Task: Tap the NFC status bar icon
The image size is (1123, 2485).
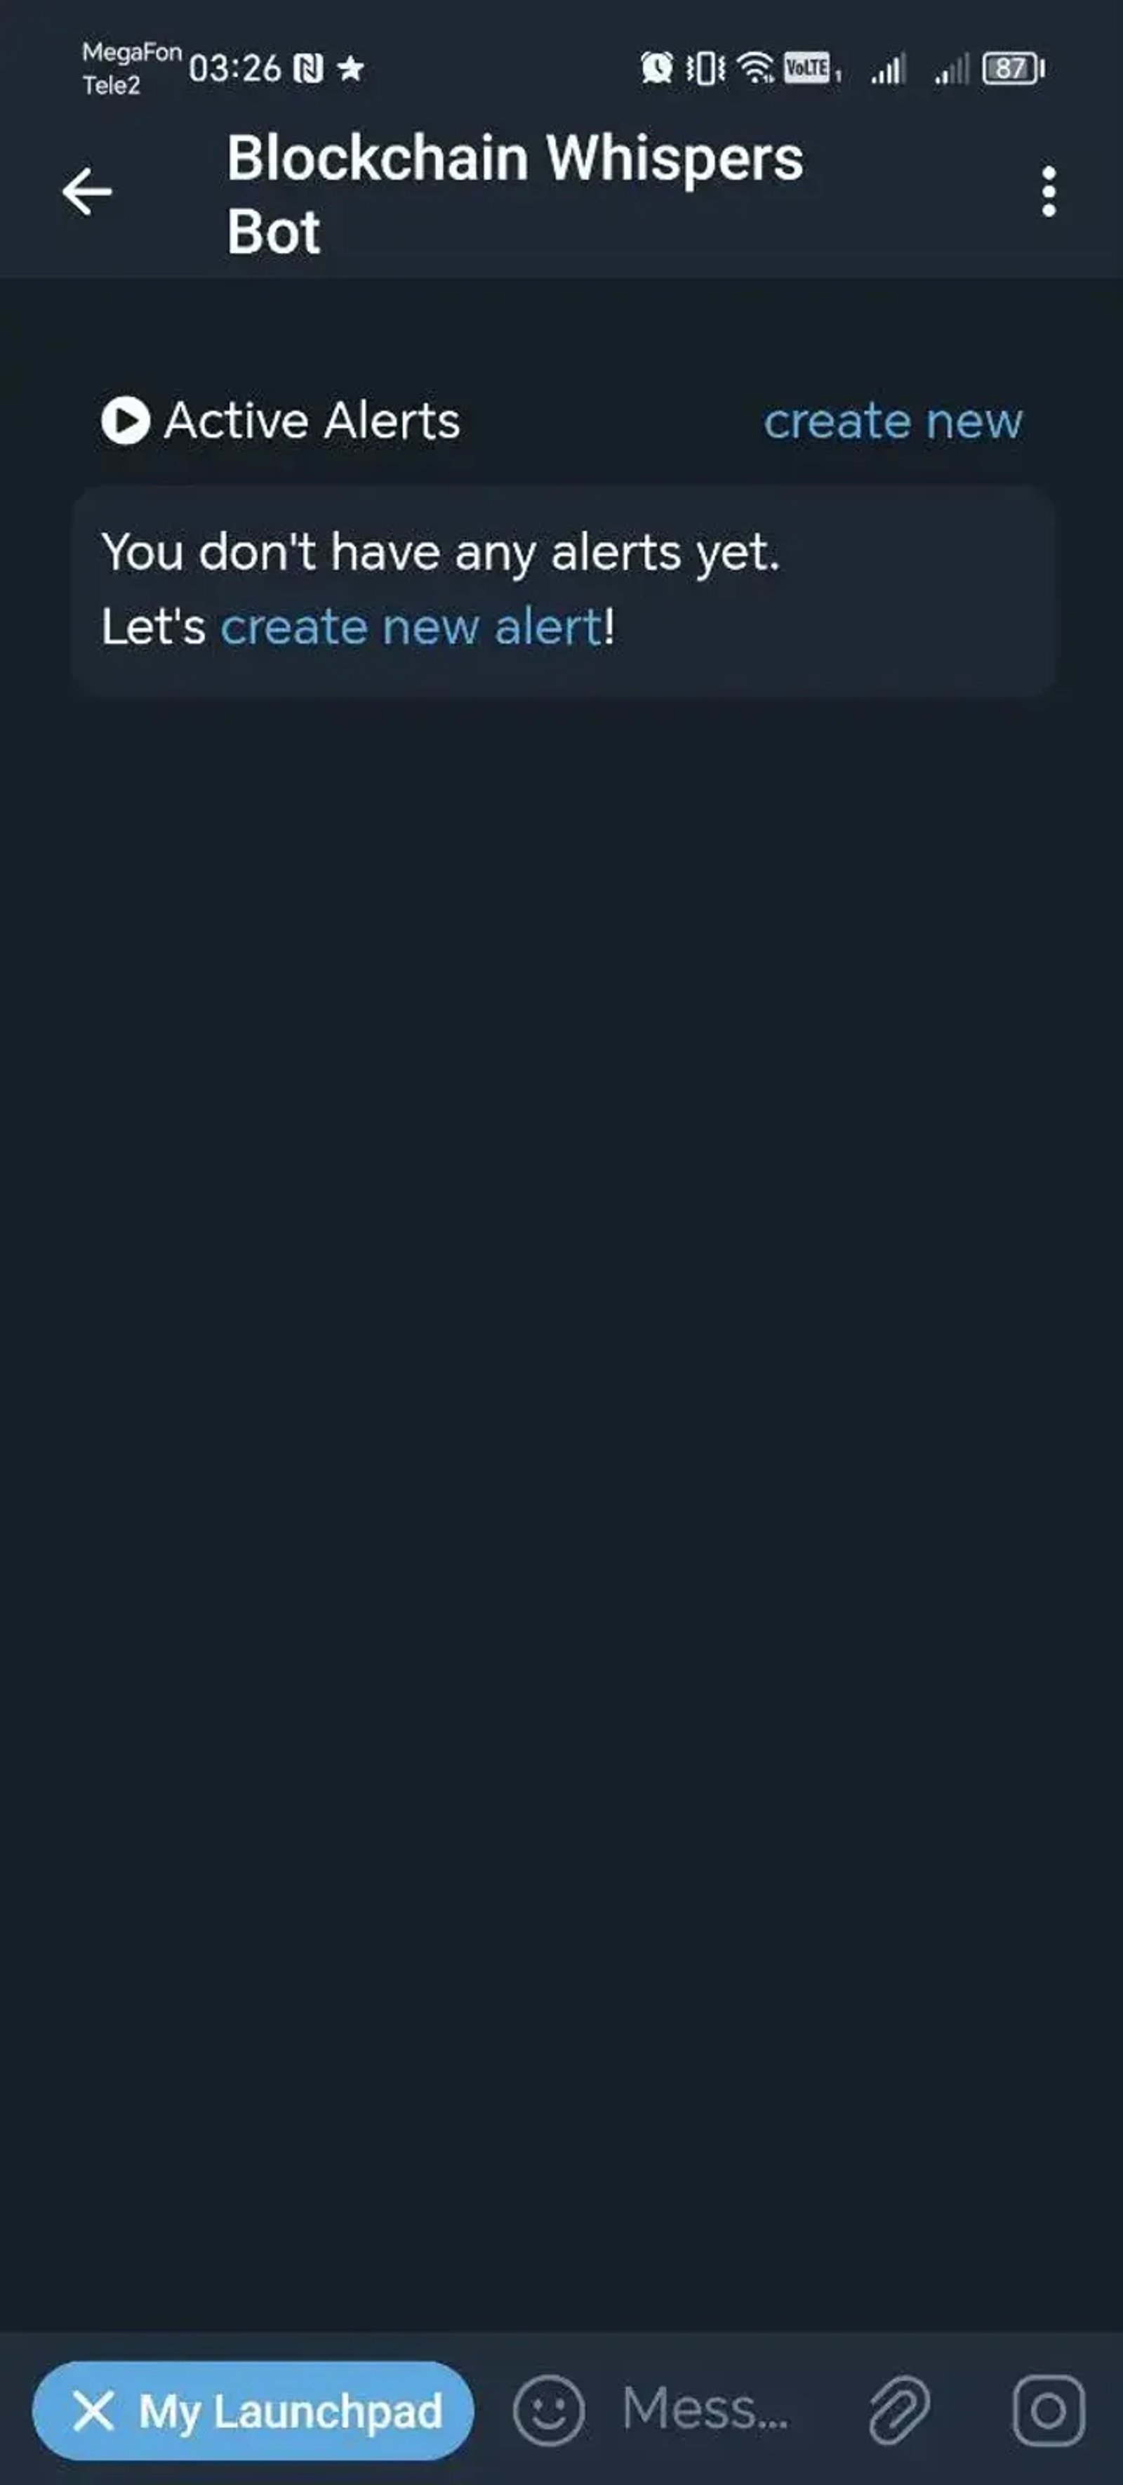Action: click(307, 69)
